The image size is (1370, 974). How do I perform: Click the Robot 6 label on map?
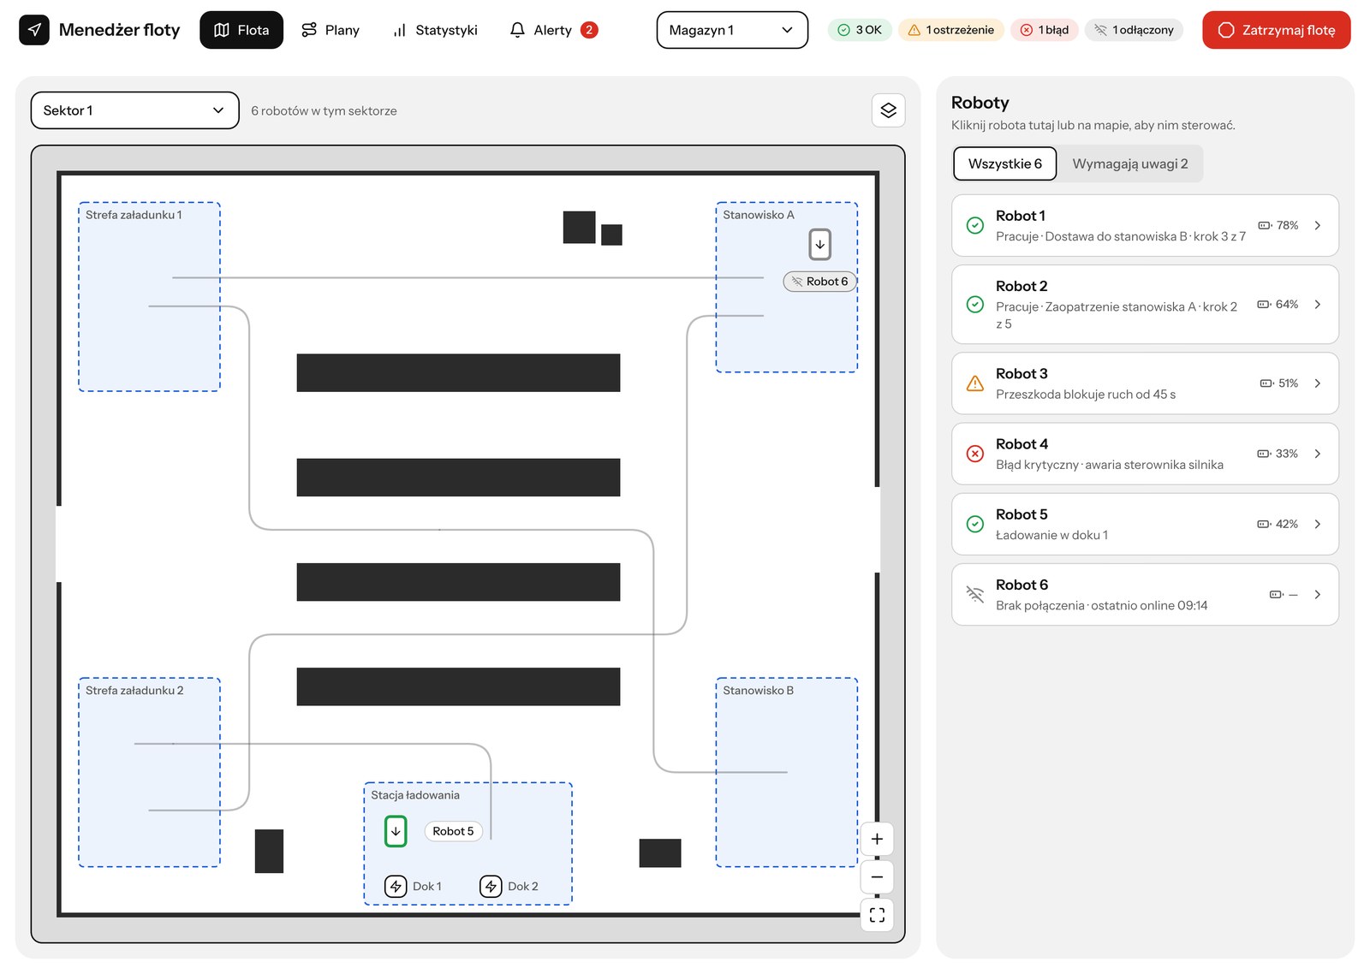coord(819,282)
